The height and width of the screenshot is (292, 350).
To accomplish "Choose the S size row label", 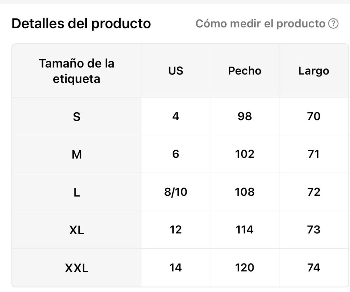I will (x=77, y=116).
